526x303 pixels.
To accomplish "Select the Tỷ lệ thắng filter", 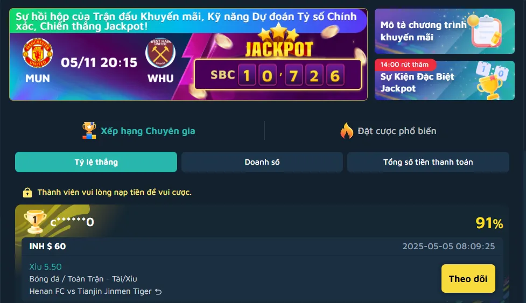I will click(96, 162).
